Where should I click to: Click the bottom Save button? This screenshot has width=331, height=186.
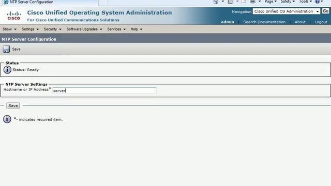(13, 105)
